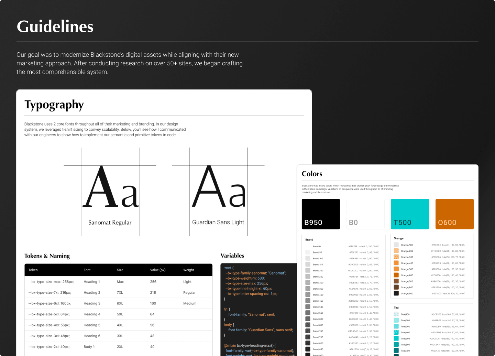Image resolution: width=495 pixels, height=356 pixels.
Task: Click the 'Brand/700' color name
Action: pyautogui.click(x=318, y=331)
